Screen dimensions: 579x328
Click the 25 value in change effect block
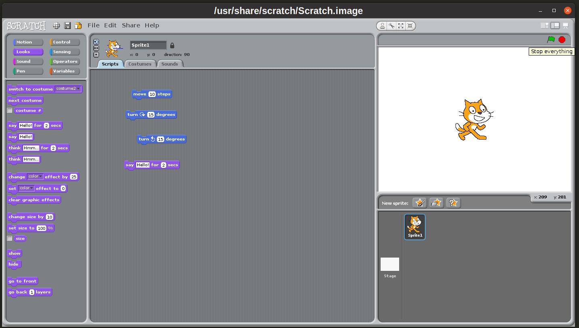point(73,177)
